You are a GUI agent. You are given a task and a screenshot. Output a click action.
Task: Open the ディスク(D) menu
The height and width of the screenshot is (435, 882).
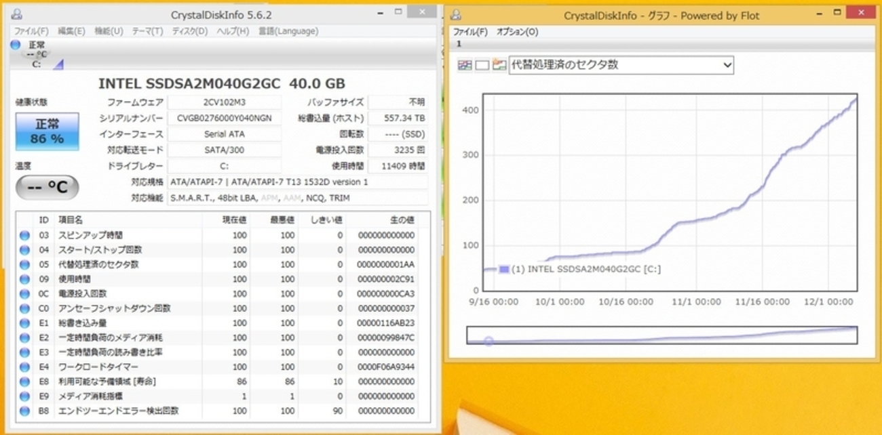[x=189, y=31]
